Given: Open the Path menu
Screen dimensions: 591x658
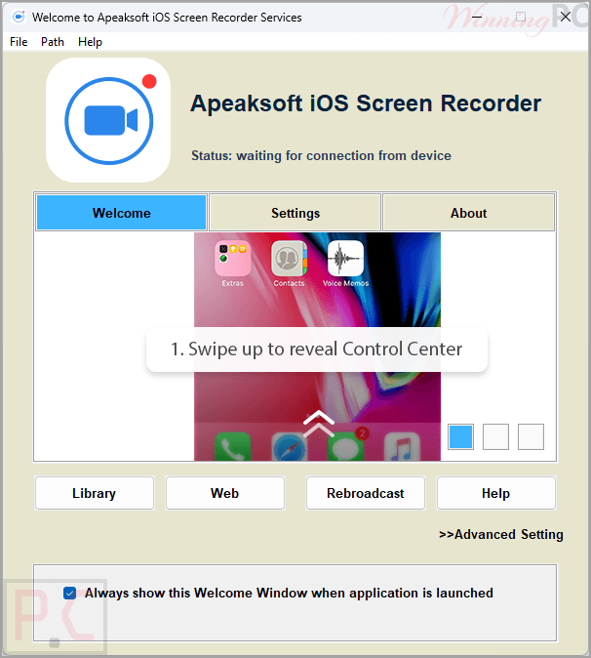Looking at the screenshot, I should [53, 42].
